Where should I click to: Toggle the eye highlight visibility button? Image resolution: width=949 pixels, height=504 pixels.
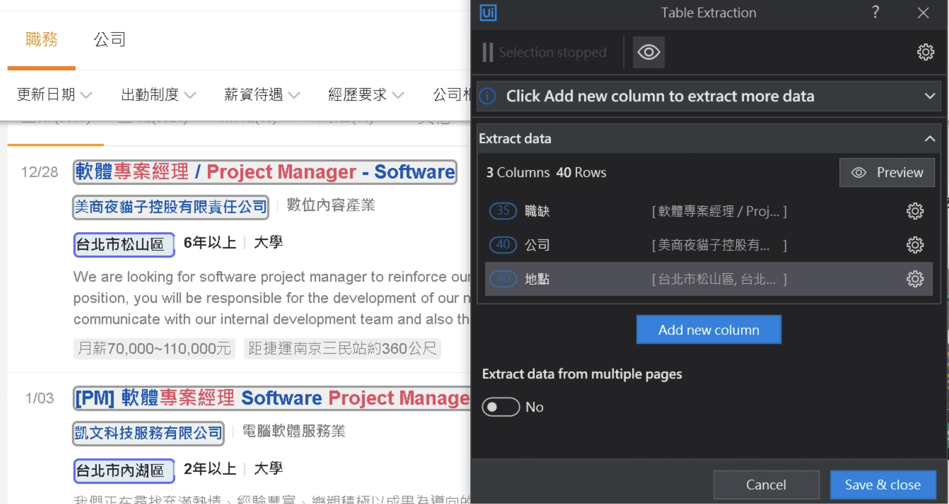coord(648,52)
